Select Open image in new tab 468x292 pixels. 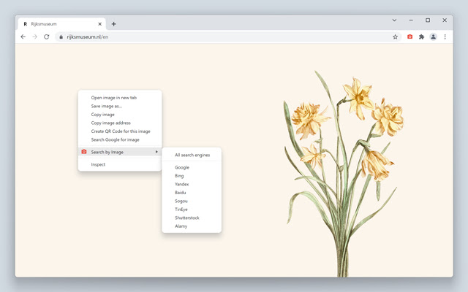click(113, 97)
